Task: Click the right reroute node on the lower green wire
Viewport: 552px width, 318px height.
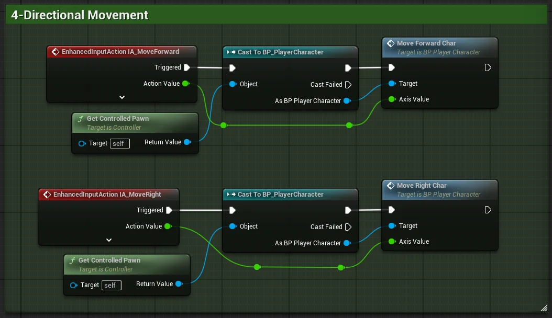Action: [341, 268]
